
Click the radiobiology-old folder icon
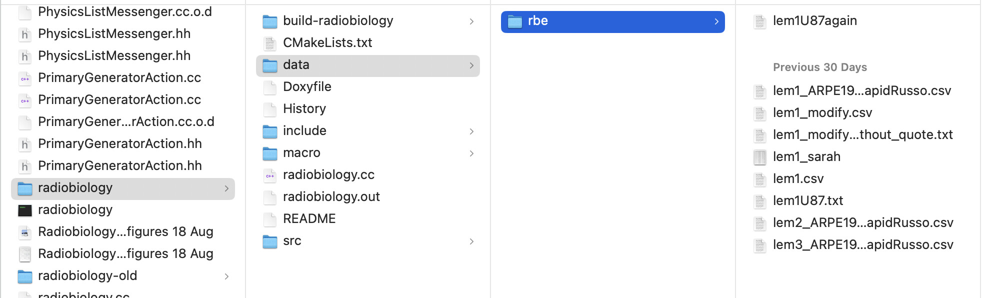[25, 276]
